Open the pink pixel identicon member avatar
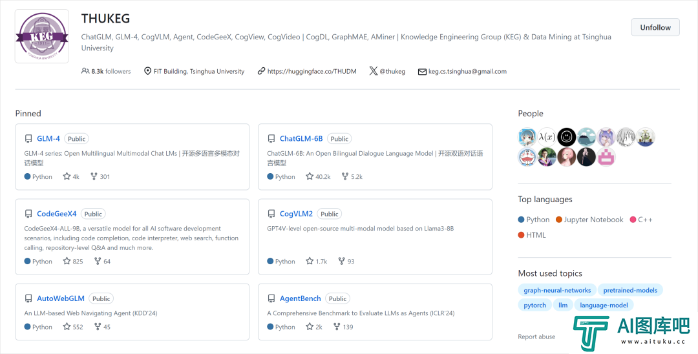 point(606,158)
